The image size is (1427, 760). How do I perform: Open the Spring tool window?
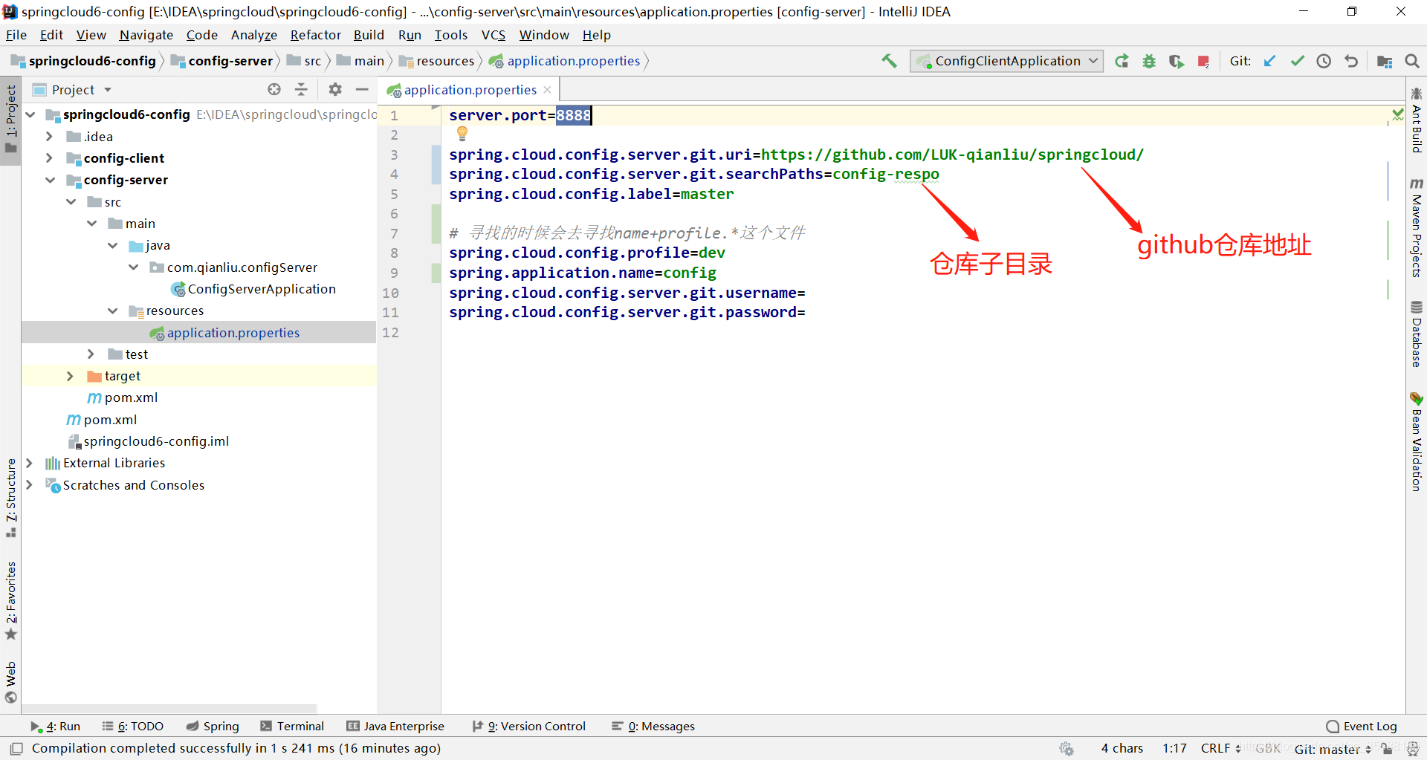[213, 727]
